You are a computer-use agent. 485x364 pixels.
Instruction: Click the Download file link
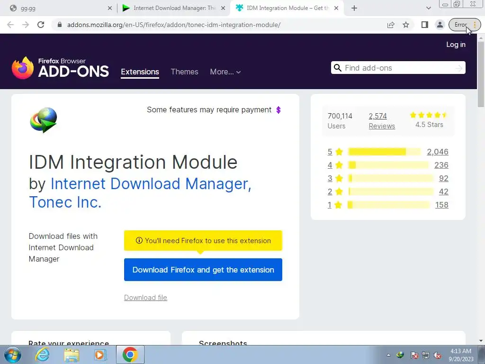[145, 298]
